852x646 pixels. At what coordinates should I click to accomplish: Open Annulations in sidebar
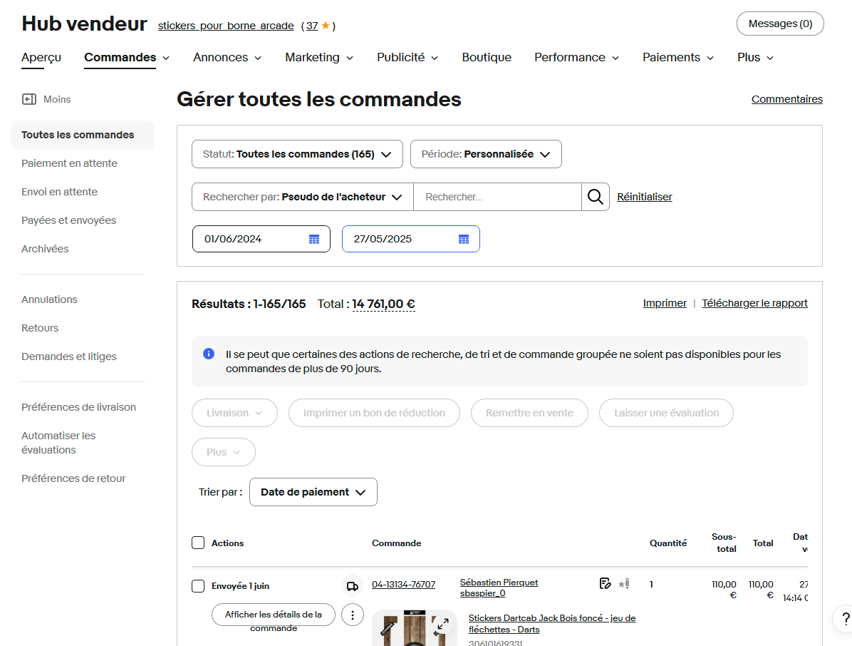[x=49, y=299]
